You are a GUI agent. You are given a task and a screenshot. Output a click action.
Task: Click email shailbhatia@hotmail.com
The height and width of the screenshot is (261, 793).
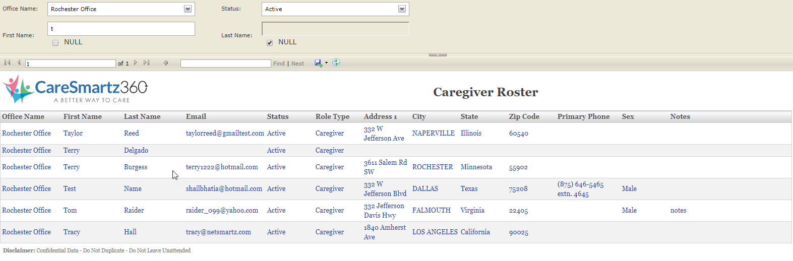pyautogui.click(x=224, y=188)
